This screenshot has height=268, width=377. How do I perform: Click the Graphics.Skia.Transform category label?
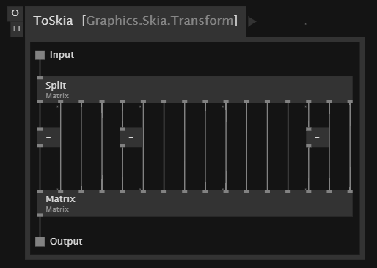pos(160,21)
